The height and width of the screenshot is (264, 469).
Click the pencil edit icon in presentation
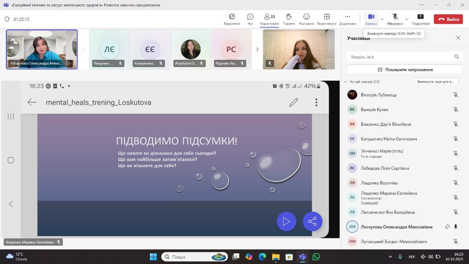coord(293,102)
